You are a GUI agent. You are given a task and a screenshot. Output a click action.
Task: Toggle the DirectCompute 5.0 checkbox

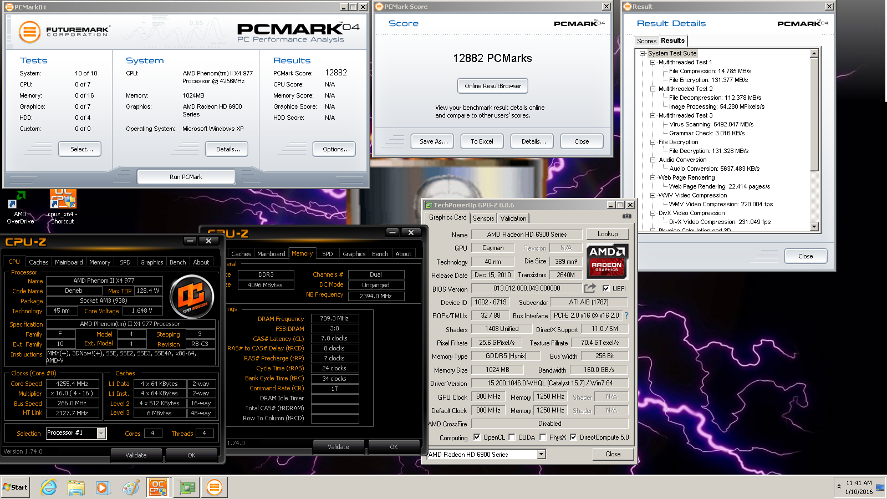point(573,437)
